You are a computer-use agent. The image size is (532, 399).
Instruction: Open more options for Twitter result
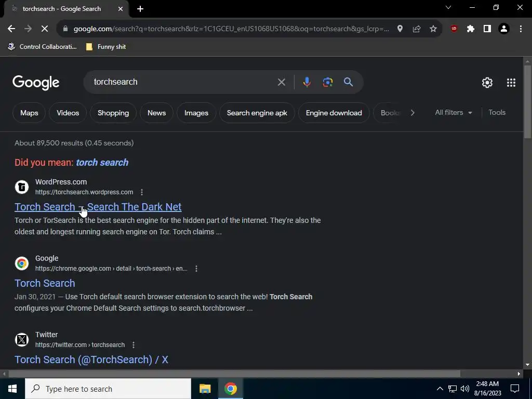[x=134, y=345]
